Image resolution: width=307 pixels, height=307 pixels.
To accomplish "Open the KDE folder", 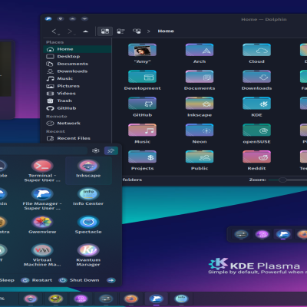I will pos(256,104).
